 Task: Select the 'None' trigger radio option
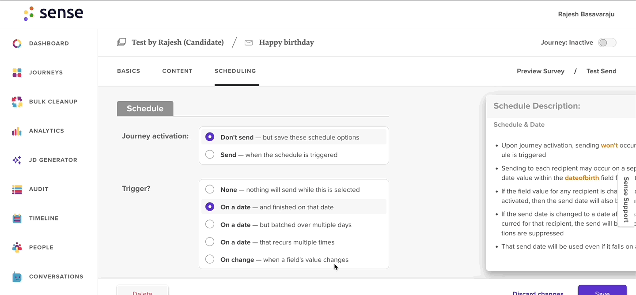(x=210, y=189)
